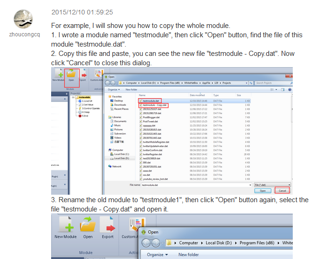Click the Open button beside Cancel
Screen dimensions: 316x259
tap(263, 191)
